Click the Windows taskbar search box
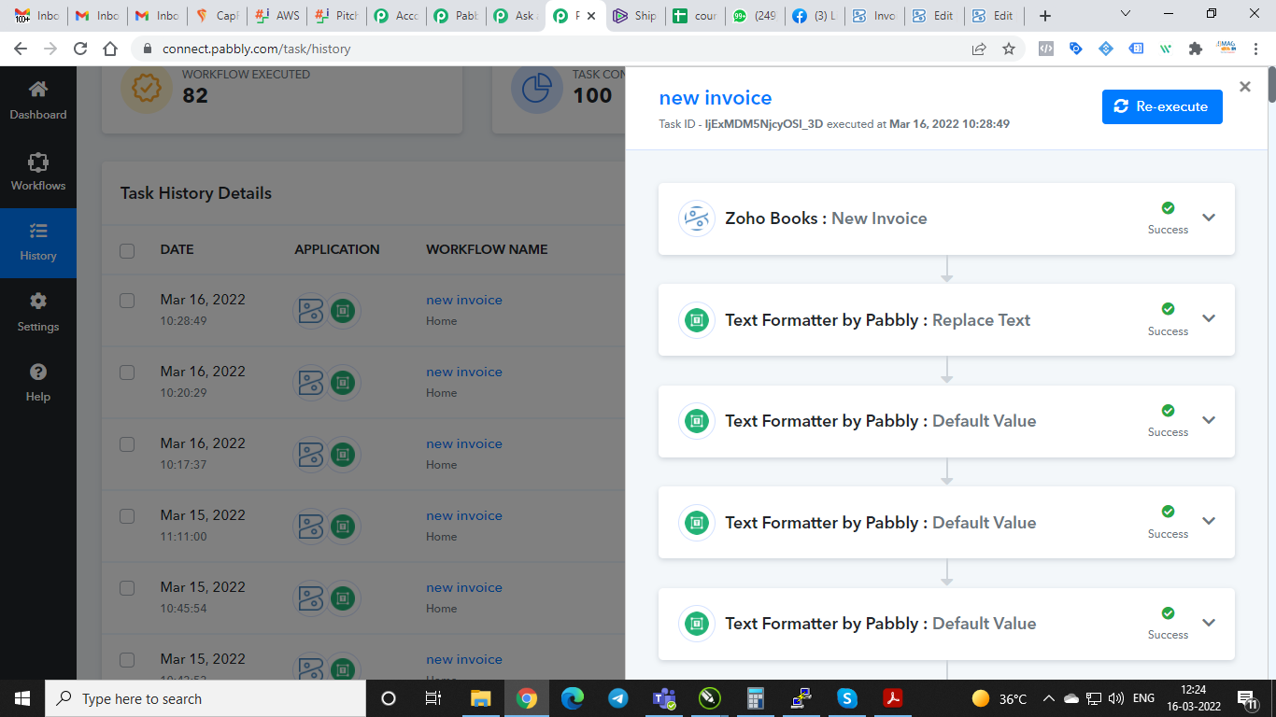The image size is (1276, 717). click(x=206, y=698)
